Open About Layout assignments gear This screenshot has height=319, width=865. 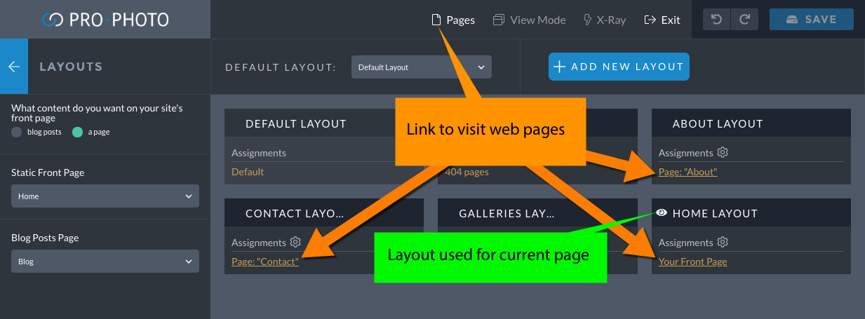723,152
